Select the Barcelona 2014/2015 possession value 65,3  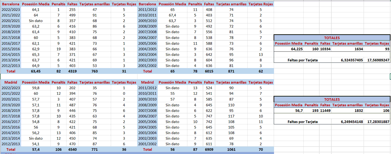(36, 54)
